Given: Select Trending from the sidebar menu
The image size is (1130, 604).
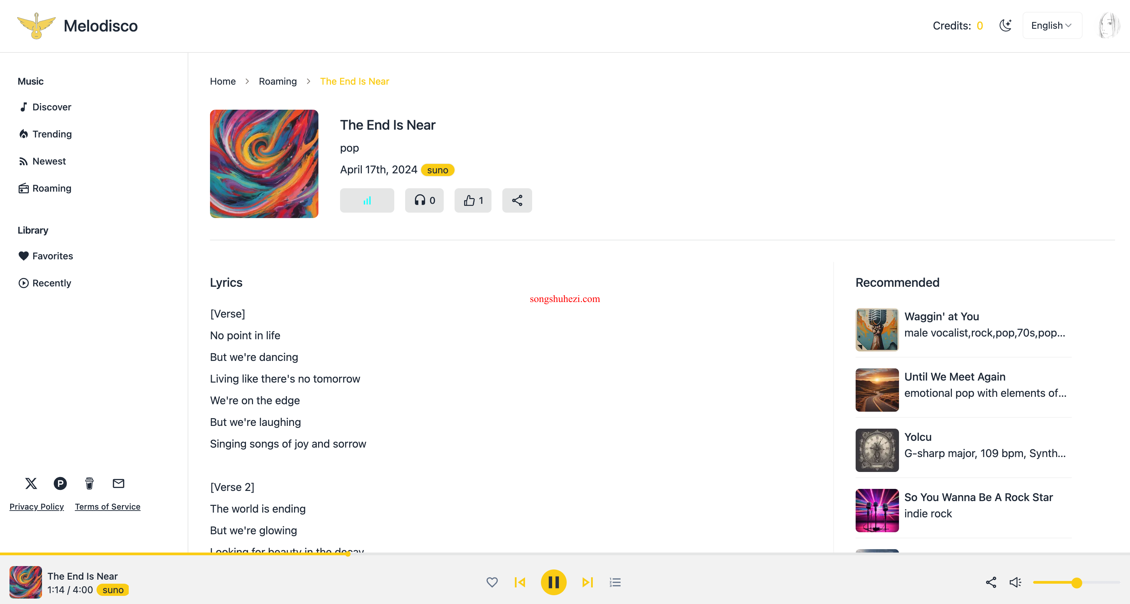Looking at the screenshot, I should click(x=51, y=134).
